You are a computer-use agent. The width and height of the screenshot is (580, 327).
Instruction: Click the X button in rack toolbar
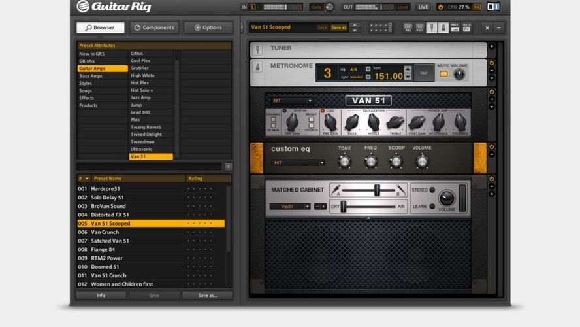coord(487,27)
